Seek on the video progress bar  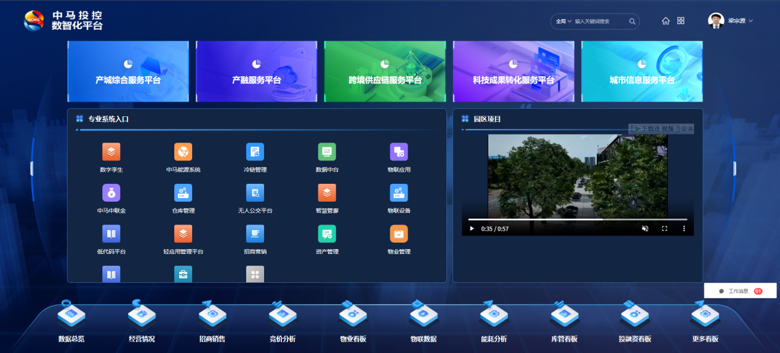577,219
